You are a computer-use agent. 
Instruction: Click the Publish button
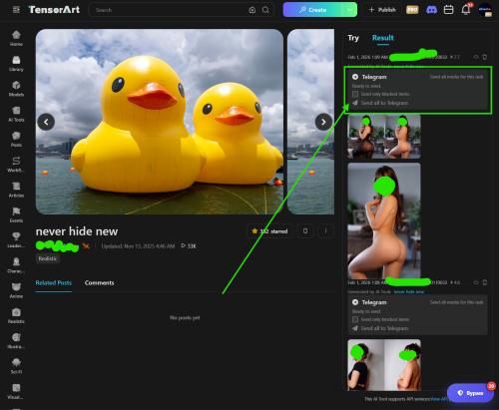(382, 10)
